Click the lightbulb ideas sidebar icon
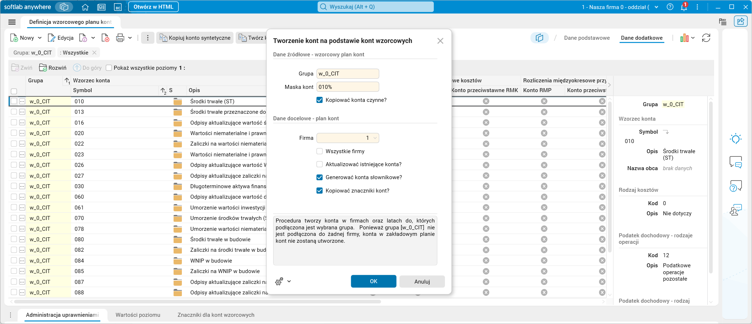The image size is (752, 324). point(735,139)
